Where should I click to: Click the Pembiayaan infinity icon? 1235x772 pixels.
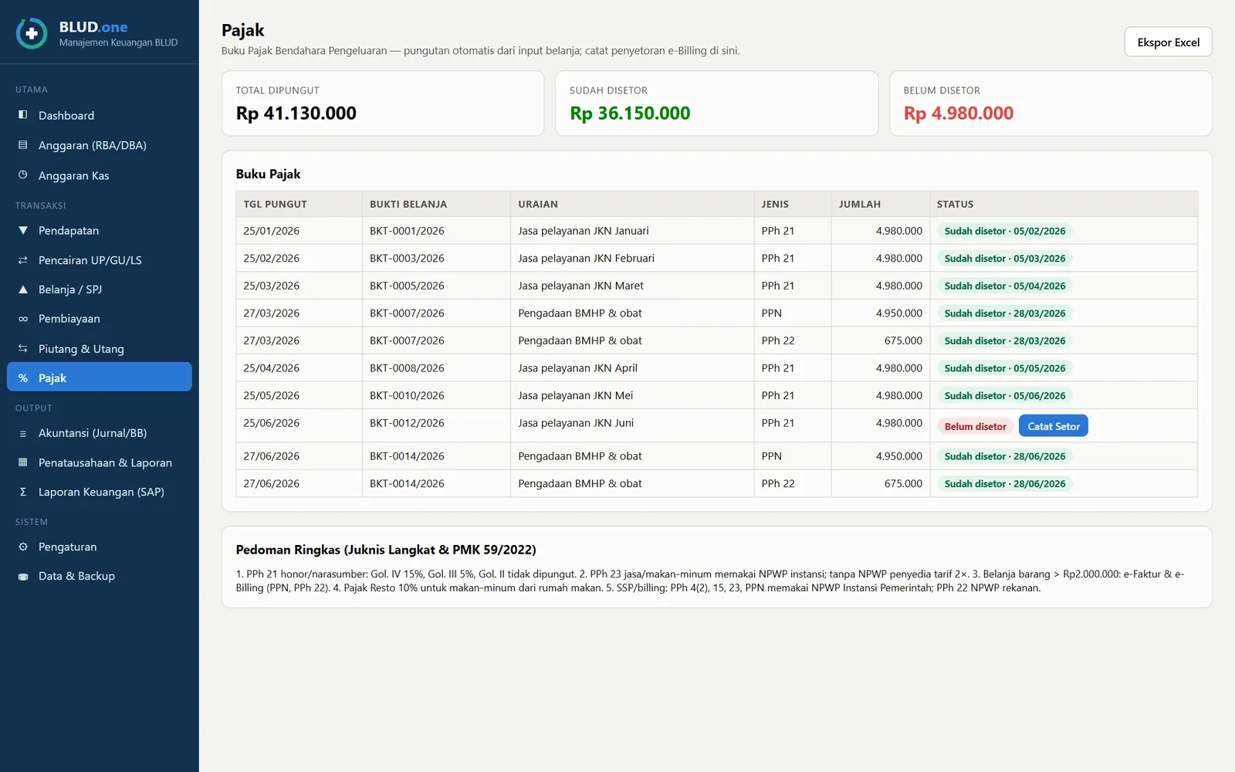pos(23,319)
